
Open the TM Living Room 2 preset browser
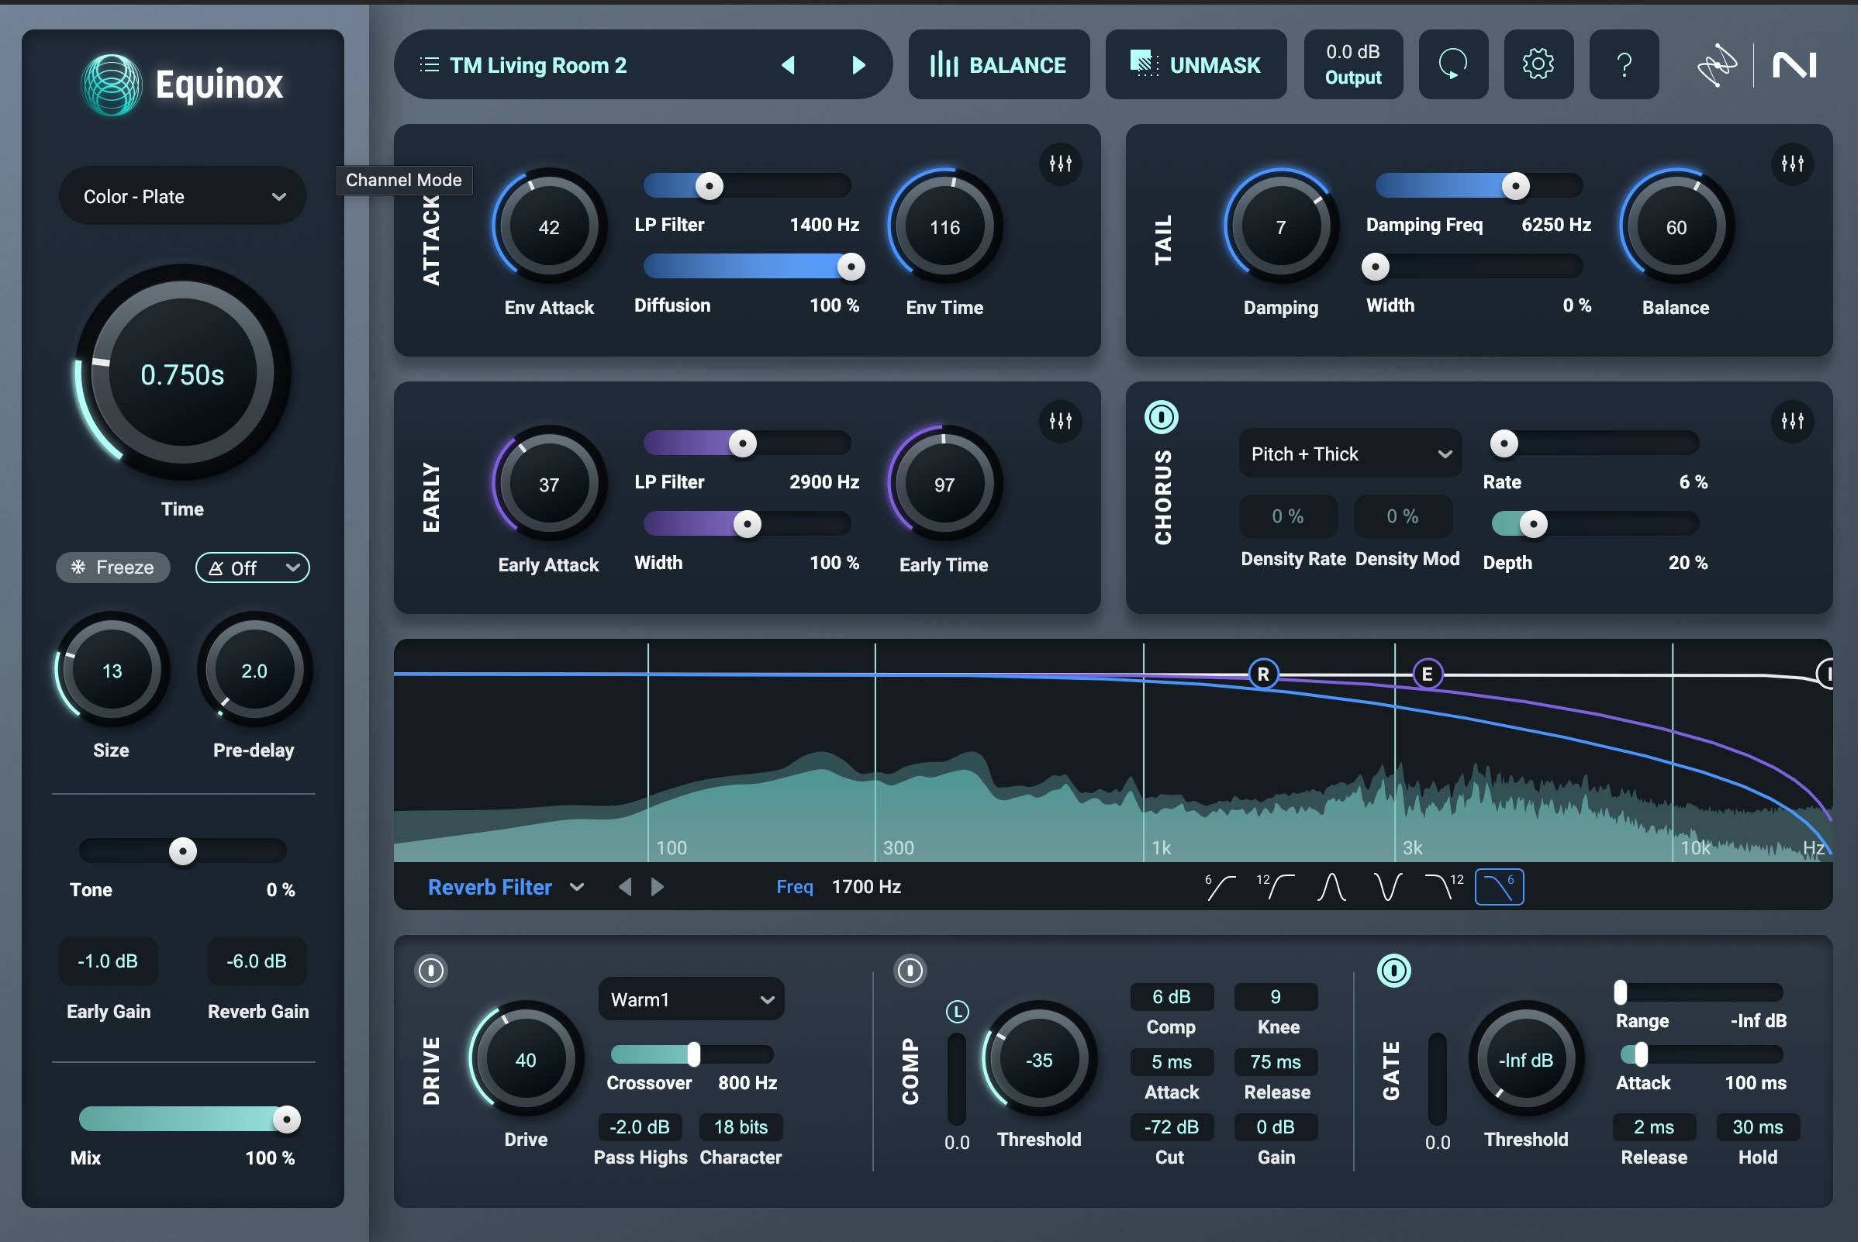point(539,65)
